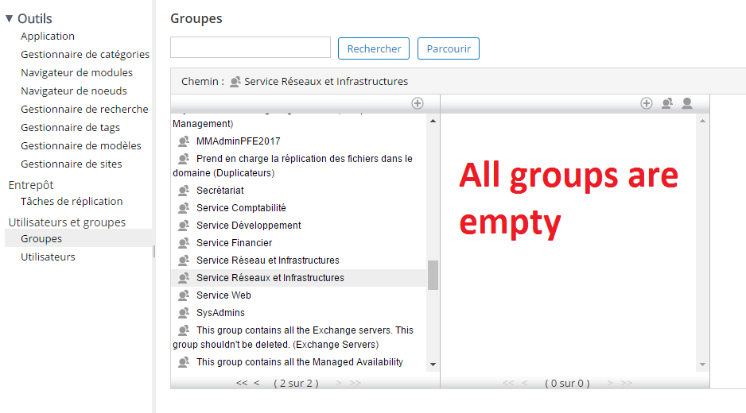Viewport: 746px width, 413px height.
Task: Click group list scrollbar up arrow
Action: click(433, 122)
